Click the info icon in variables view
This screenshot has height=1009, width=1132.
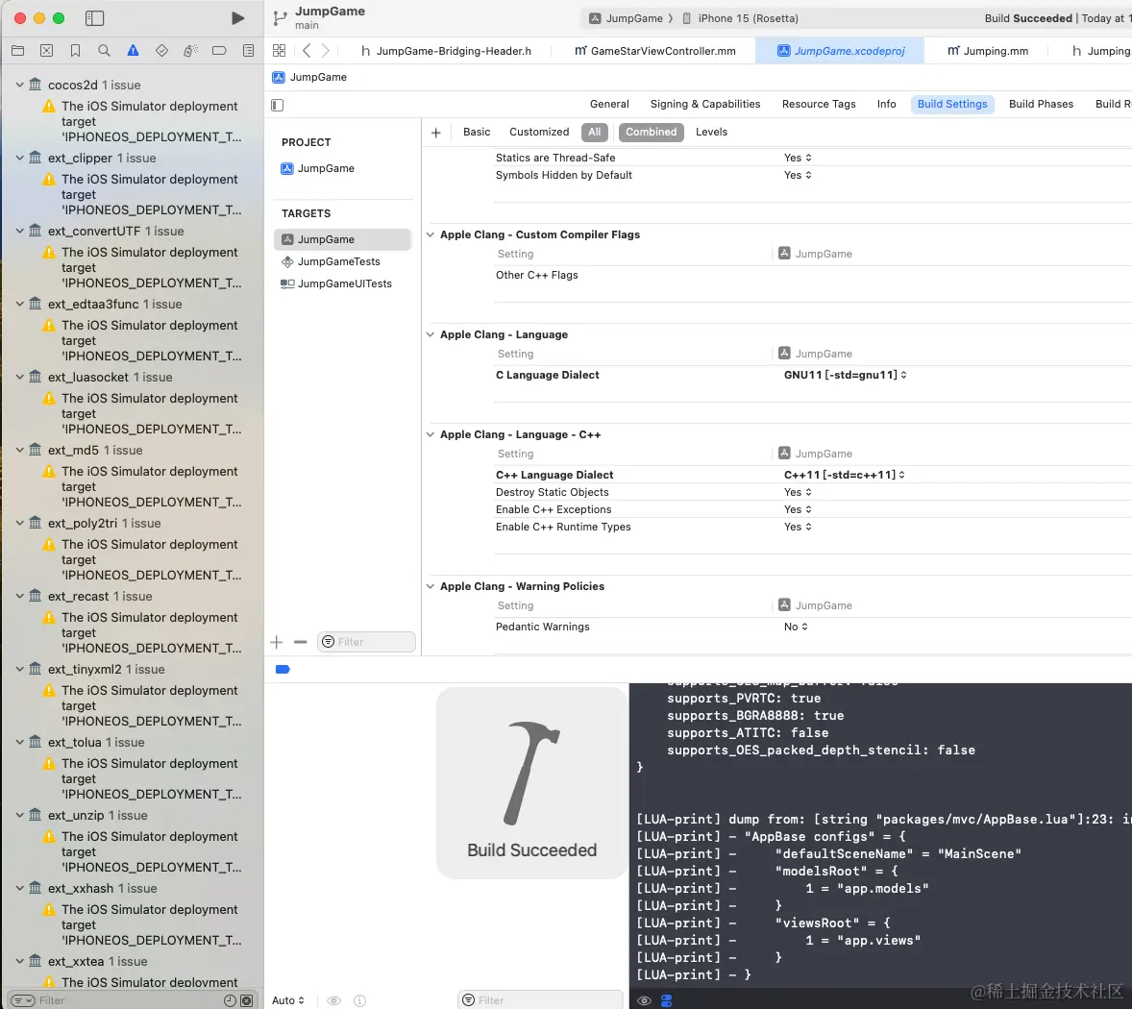click(x=359, y=1000)
